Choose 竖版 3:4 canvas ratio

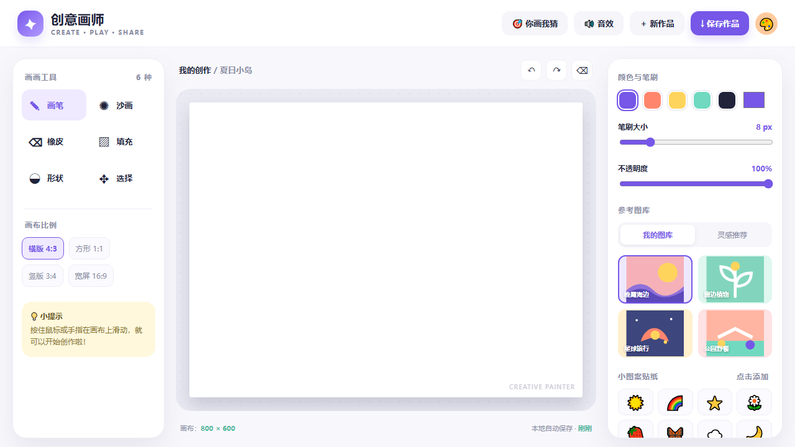42,276
